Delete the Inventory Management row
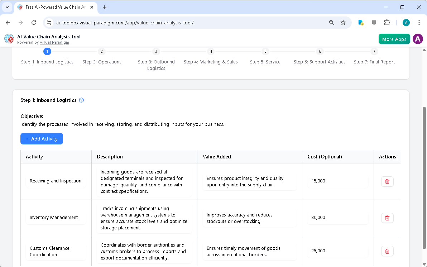The height and width of the screenshot is (267, 427). [x=387, y=218]
